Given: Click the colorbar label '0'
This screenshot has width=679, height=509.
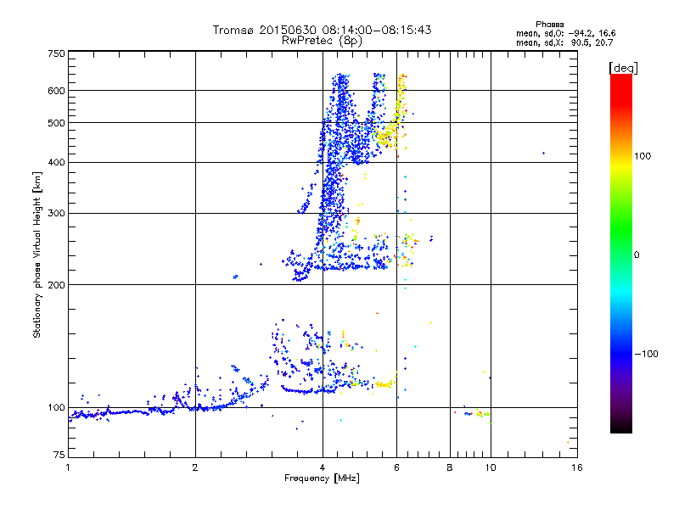Looking at the screenshot, I should click(637, 255).
